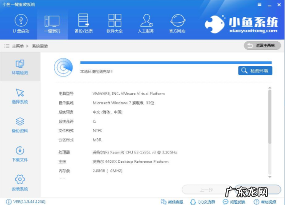Viewport: 285px width, 205px height.
Task: Click the vertical scrollbar thumb in the info list
Action: [x=270, y=117]
